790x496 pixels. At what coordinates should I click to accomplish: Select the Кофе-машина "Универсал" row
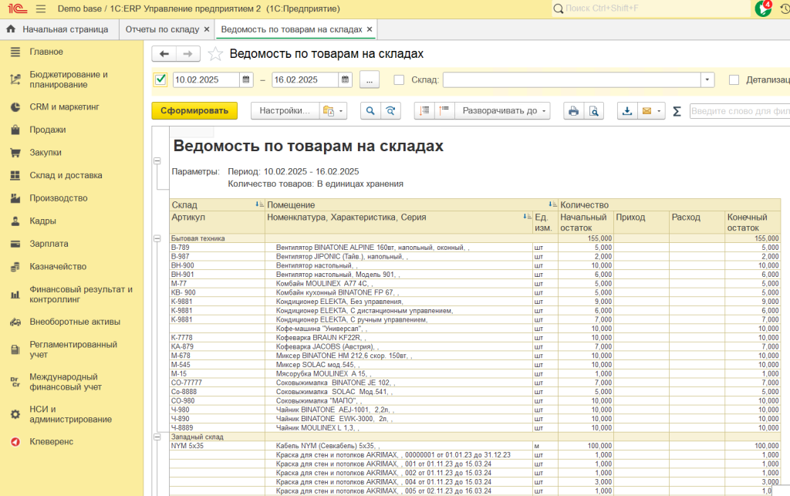tap(475, 329)
